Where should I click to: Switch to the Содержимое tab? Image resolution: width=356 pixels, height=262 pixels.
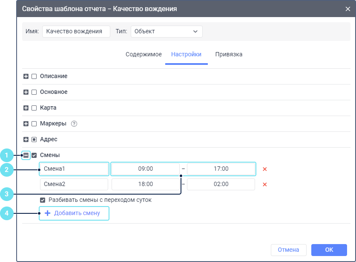(144, 55)
